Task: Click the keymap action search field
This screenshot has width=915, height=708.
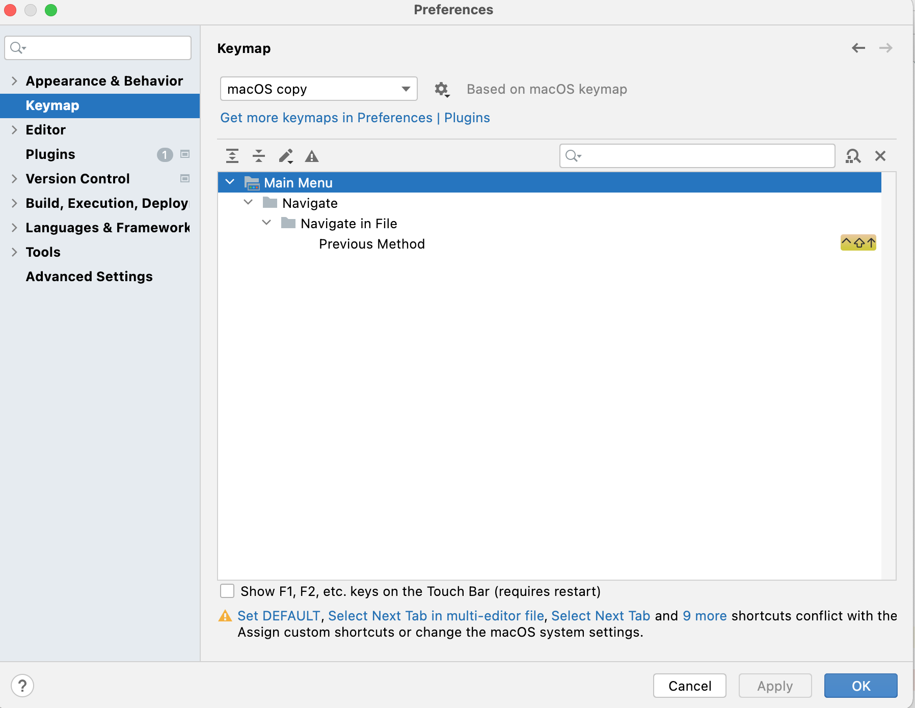Action: coord(703,156)
